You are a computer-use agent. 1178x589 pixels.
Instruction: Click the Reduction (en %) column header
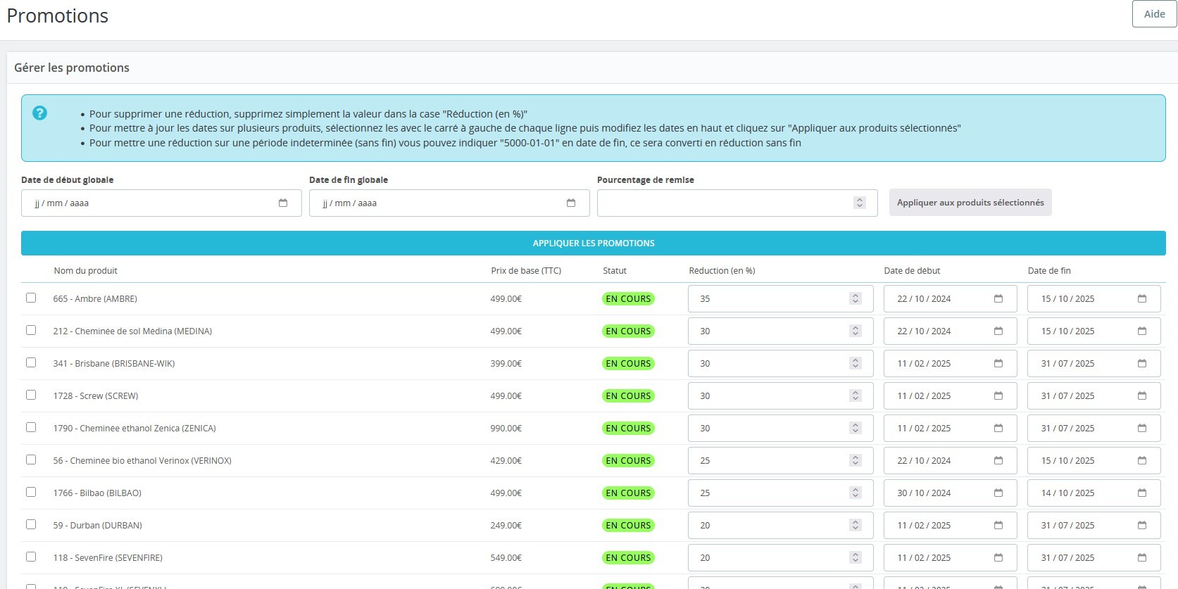[x=722, y=271]
